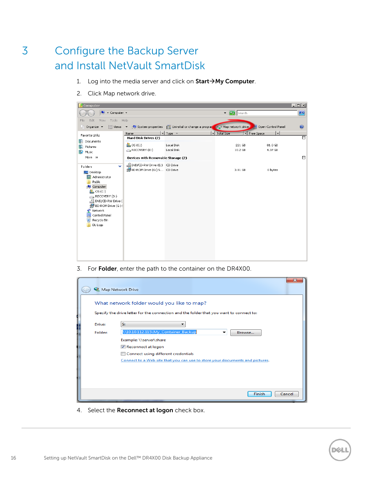Viewport: 373px width, 483px height.
Task: Sort by the Name column header
Action: (x=143, y=133)
